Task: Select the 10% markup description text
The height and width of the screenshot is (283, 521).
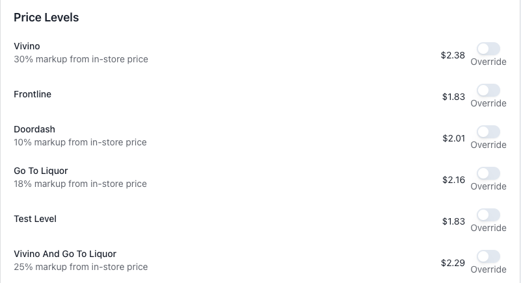Action: pyautogui.click(x=80, y=143)
